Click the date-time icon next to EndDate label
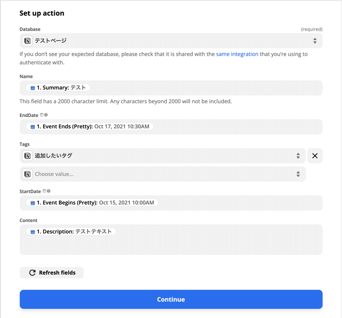 [44, 115]
